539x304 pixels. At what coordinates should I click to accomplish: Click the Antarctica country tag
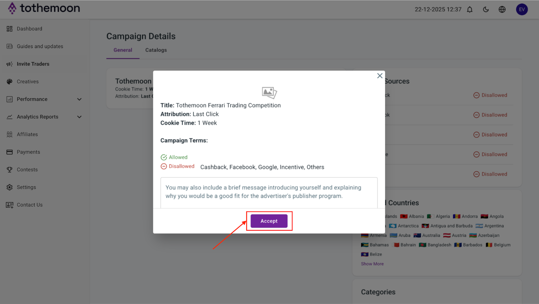click(x=404, y=226)
